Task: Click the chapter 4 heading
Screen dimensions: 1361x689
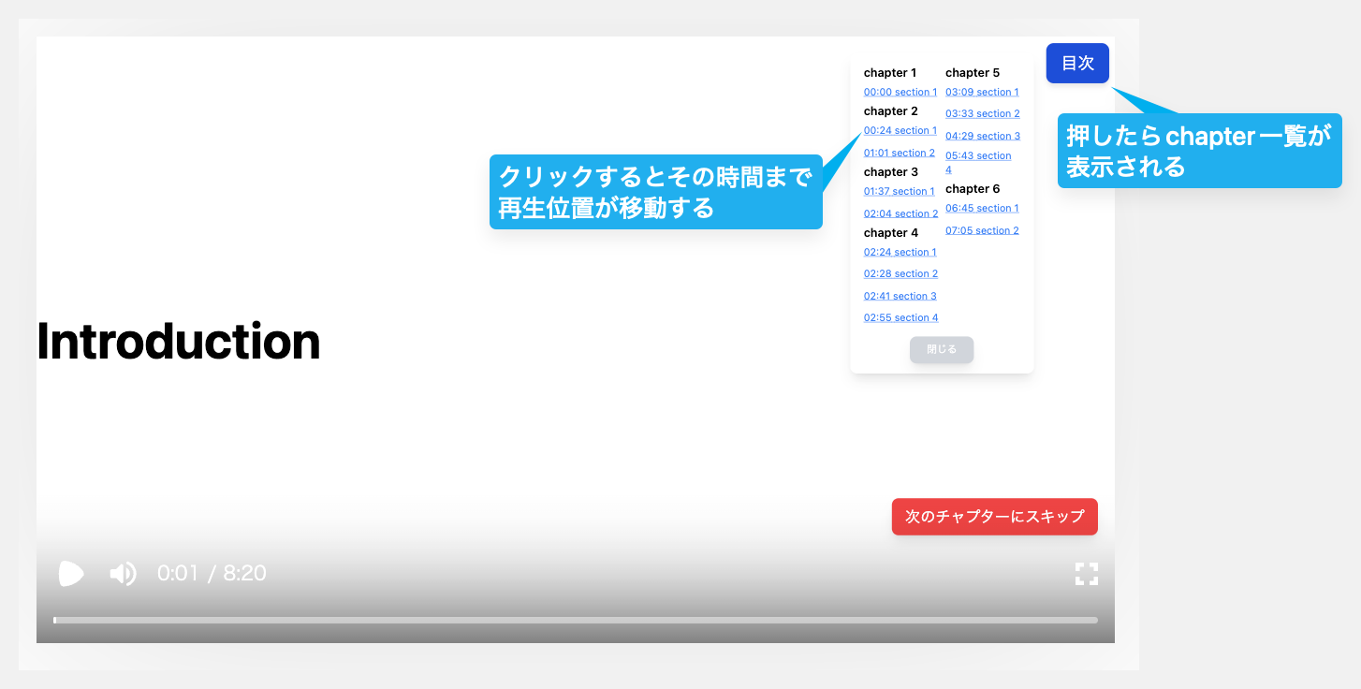Action: (891, 232)
